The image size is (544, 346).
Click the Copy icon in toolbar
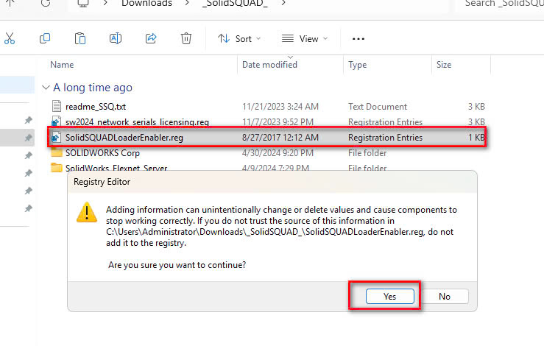click(x=45, y=38)
